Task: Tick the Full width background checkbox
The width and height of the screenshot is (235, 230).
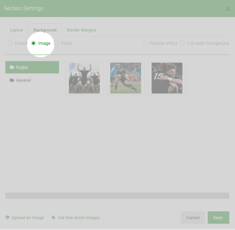Action: (x=182, y=43)
